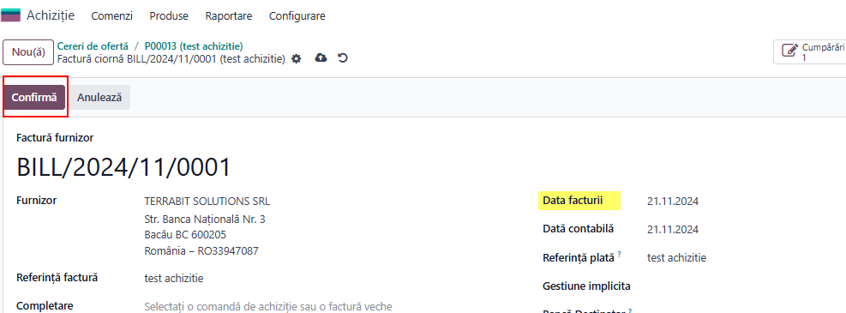Click the Achiziție app logo icon
This screenshot has height=313, width=846.
11,15
